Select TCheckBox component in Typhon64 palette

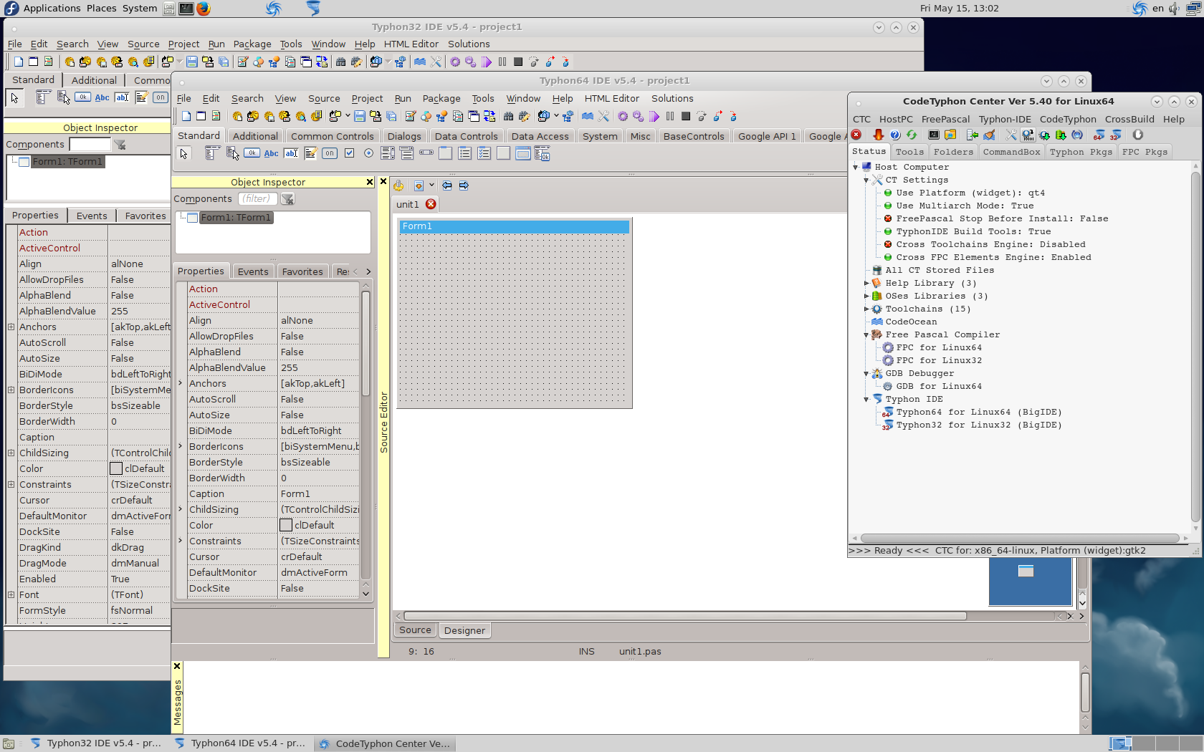349,153
